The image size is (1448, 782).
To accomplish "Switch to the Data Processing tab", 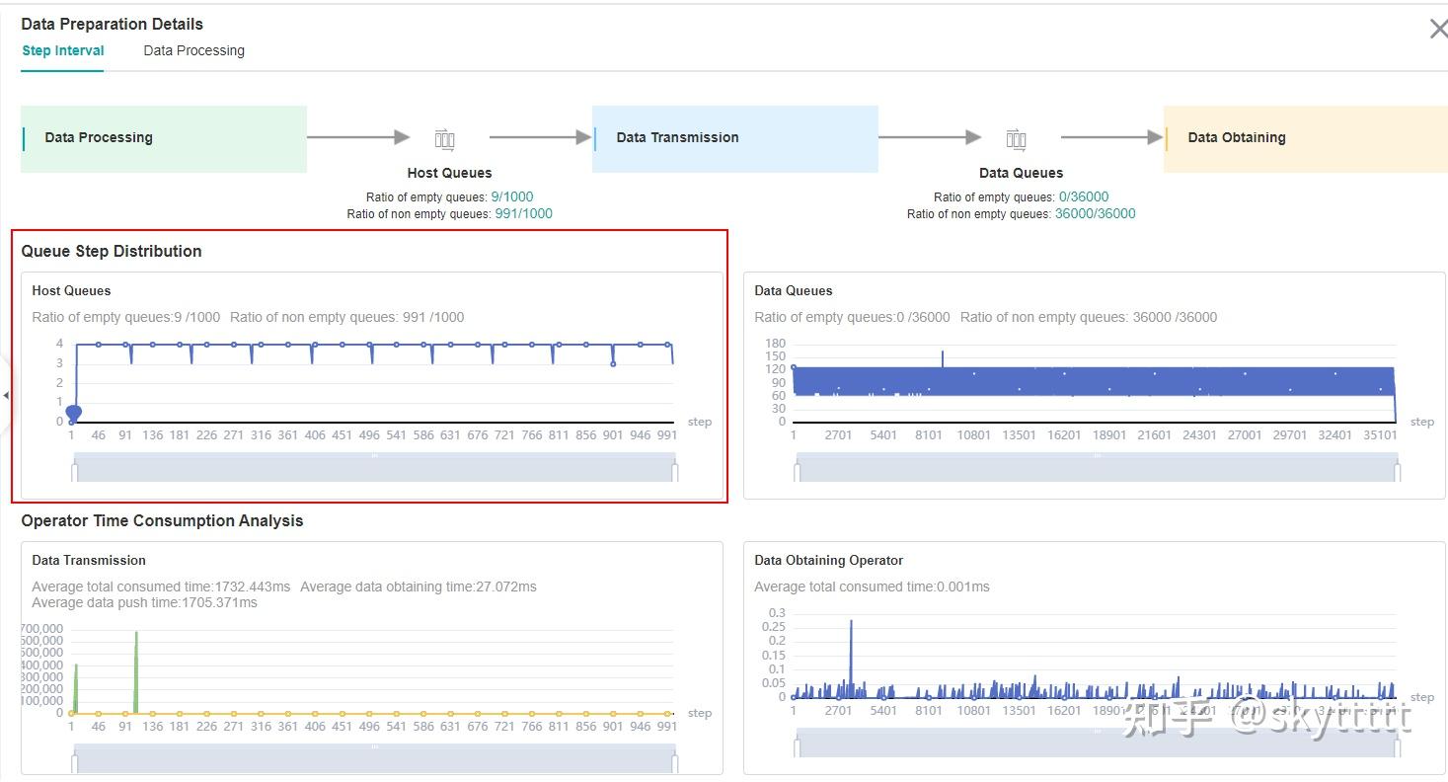I will pos(193,50).
